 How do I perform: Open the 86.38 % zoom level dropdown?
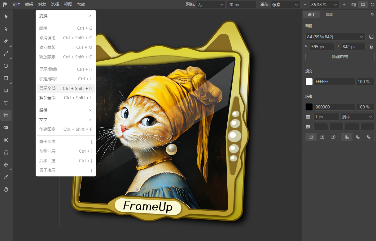[x=324, y=5]
